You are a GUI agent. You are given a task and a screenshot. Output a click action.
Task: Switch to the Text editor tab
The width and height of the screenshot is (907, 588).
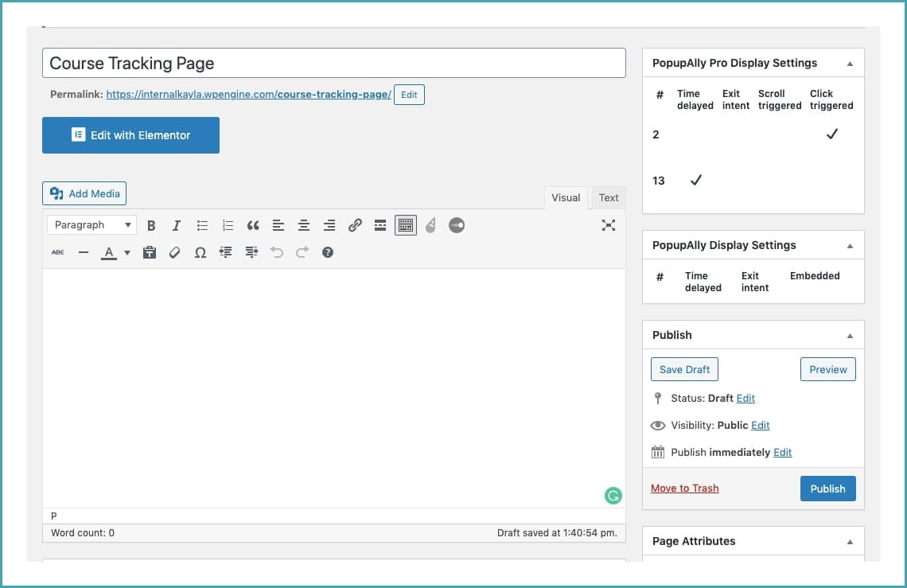click(608, 197)
